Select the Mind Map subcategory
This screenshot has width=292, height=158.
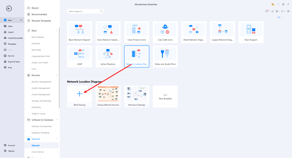pos(36,50)
